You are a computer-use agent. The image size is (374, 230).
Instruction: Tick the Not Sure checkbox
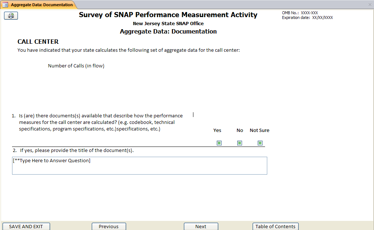click(260, 143)
